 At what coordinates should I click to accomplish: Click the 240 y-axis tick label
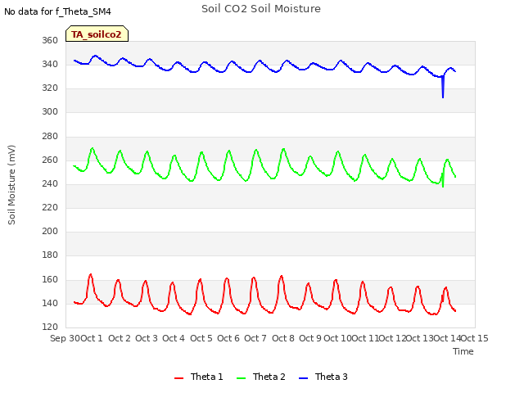click(x=50, y=183)
